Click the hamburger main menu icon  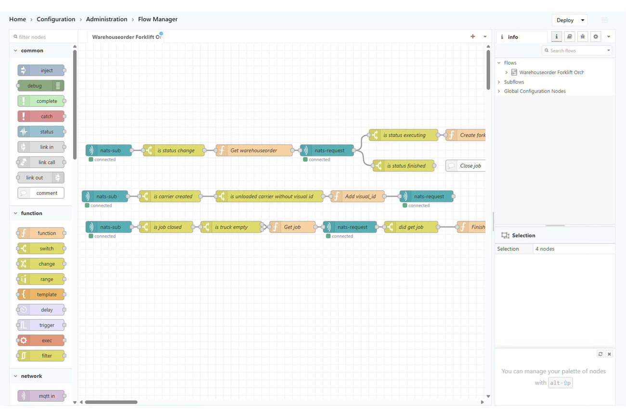[604, 20]
